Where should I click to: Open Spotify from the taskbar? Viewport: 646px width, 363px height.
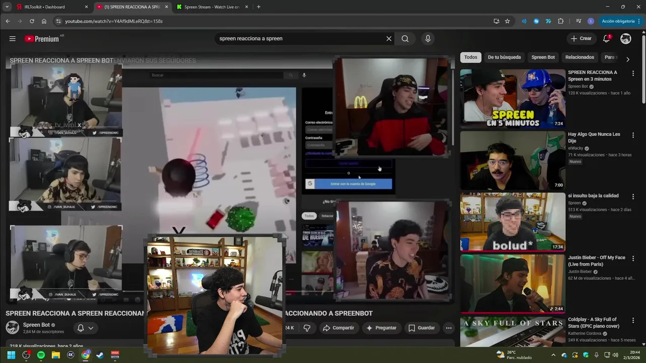(41, 355)
